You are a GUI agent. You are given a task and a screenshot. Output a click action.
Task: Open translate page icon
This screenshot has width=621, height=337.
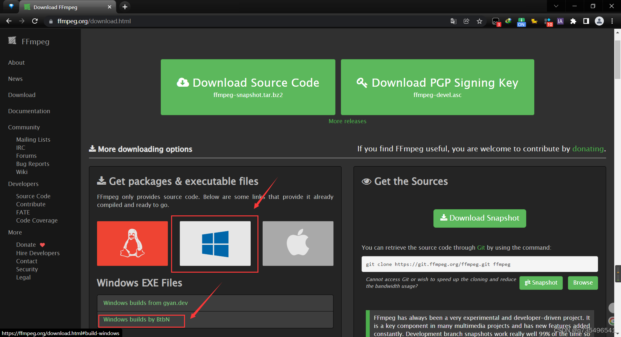click(x=453, y=21)
